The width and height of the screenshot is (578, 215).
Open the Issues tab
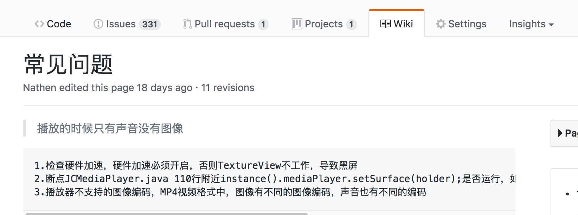point(121,23)
